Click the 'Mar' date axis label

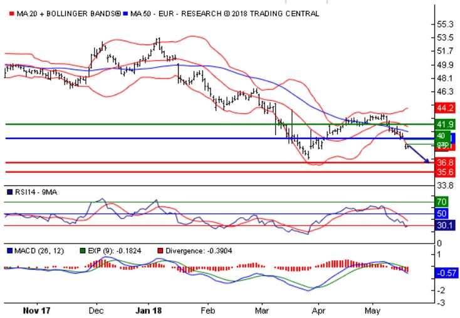262,310
